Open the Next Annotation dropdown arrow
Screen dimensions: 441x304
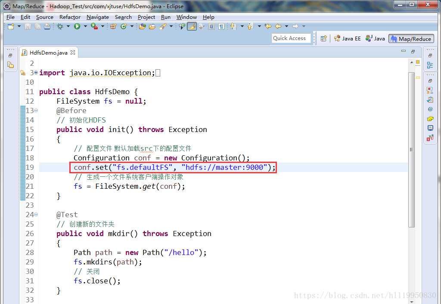coord(242,26)
